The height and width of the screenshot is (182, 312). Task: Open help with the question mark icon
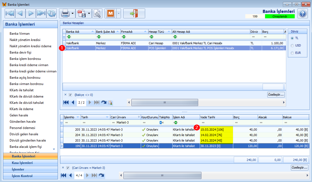click(x=303, y=13)
